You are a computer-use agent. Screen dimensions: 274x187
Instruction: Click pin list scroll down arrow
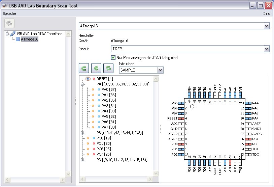click(156, 173)
